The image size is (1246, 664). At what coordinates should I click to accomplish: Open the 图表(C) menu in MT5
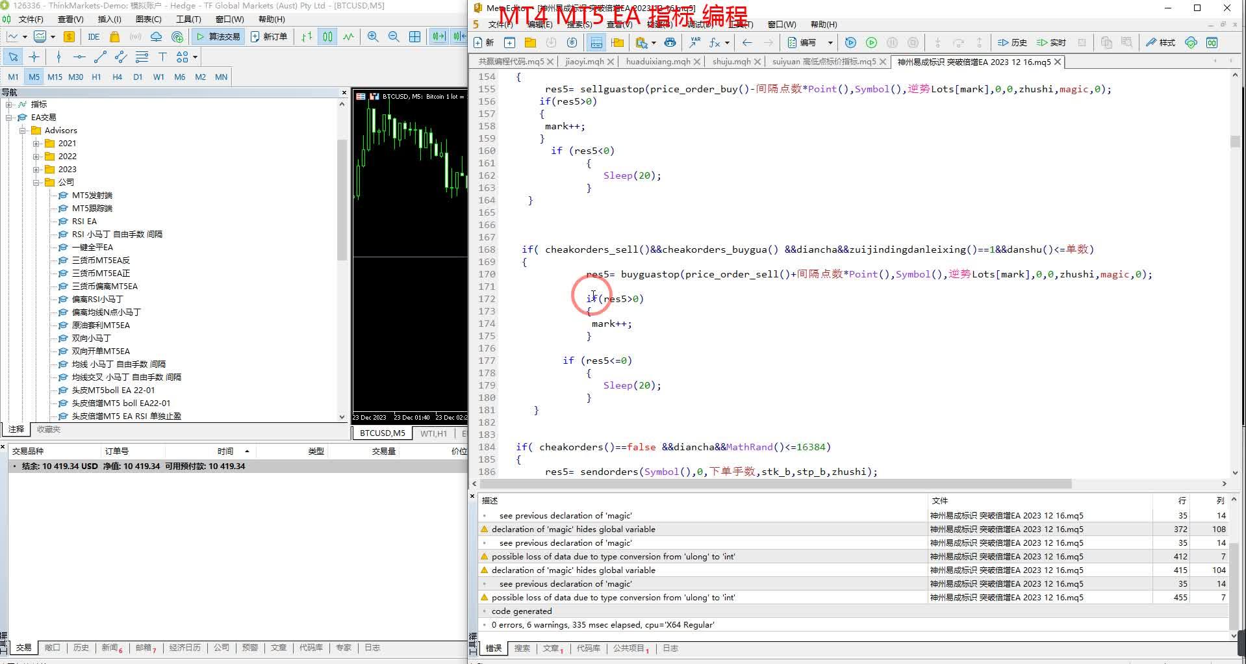(x=148, y=19)
